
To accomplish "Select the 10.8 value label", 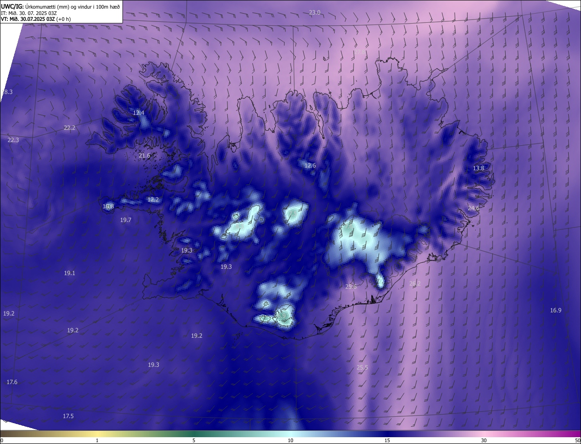I will coord(108,207).
